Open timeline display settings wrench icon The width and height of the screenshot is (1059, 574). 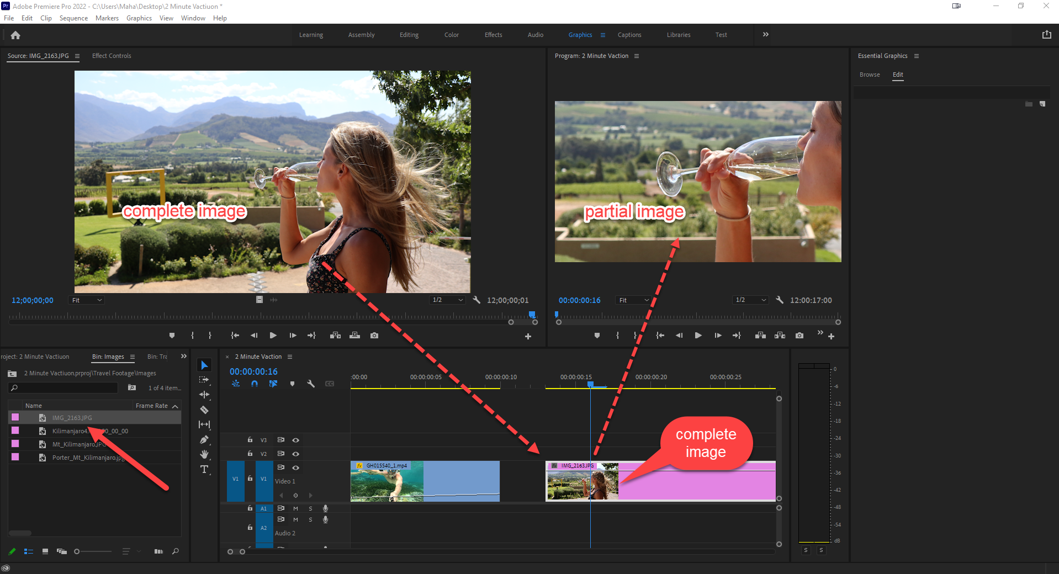[311, 384]
